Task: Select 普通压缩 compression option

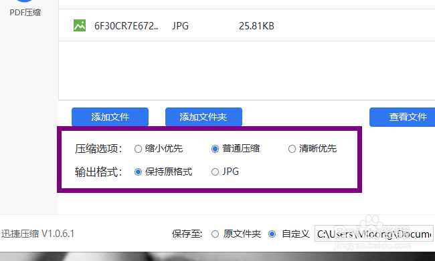Action: tap(236, 149)
